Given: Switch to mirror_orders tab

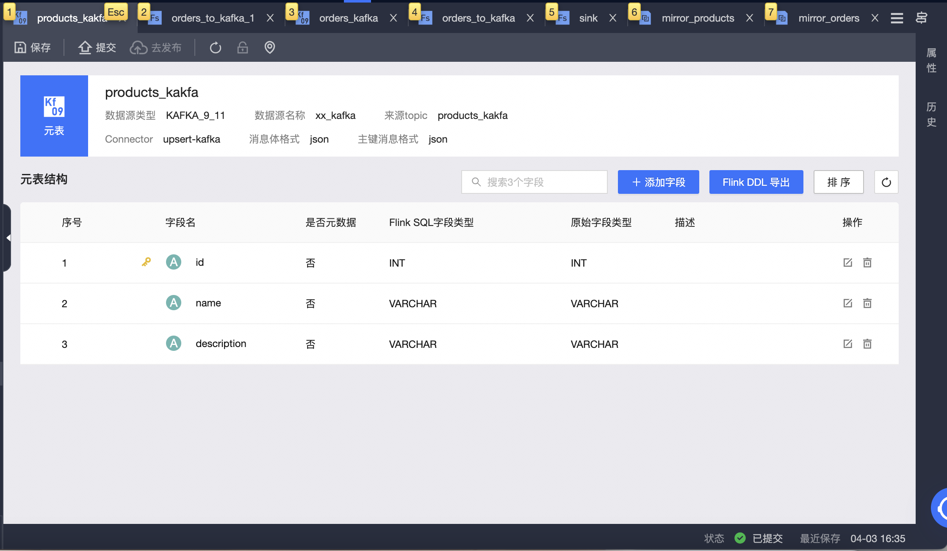Looking at the screenshot, I should [x=829, y=18].
